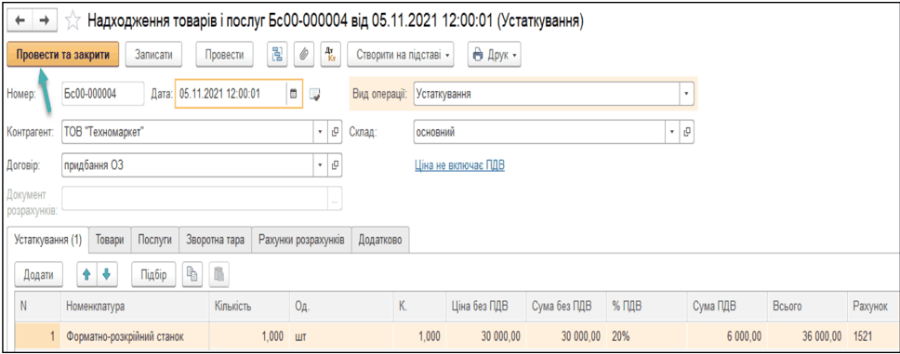Viewport: 900px width, 354px height.
Task: Open the Ціна не включає ПДВ link
Action: tap(459, 165)
